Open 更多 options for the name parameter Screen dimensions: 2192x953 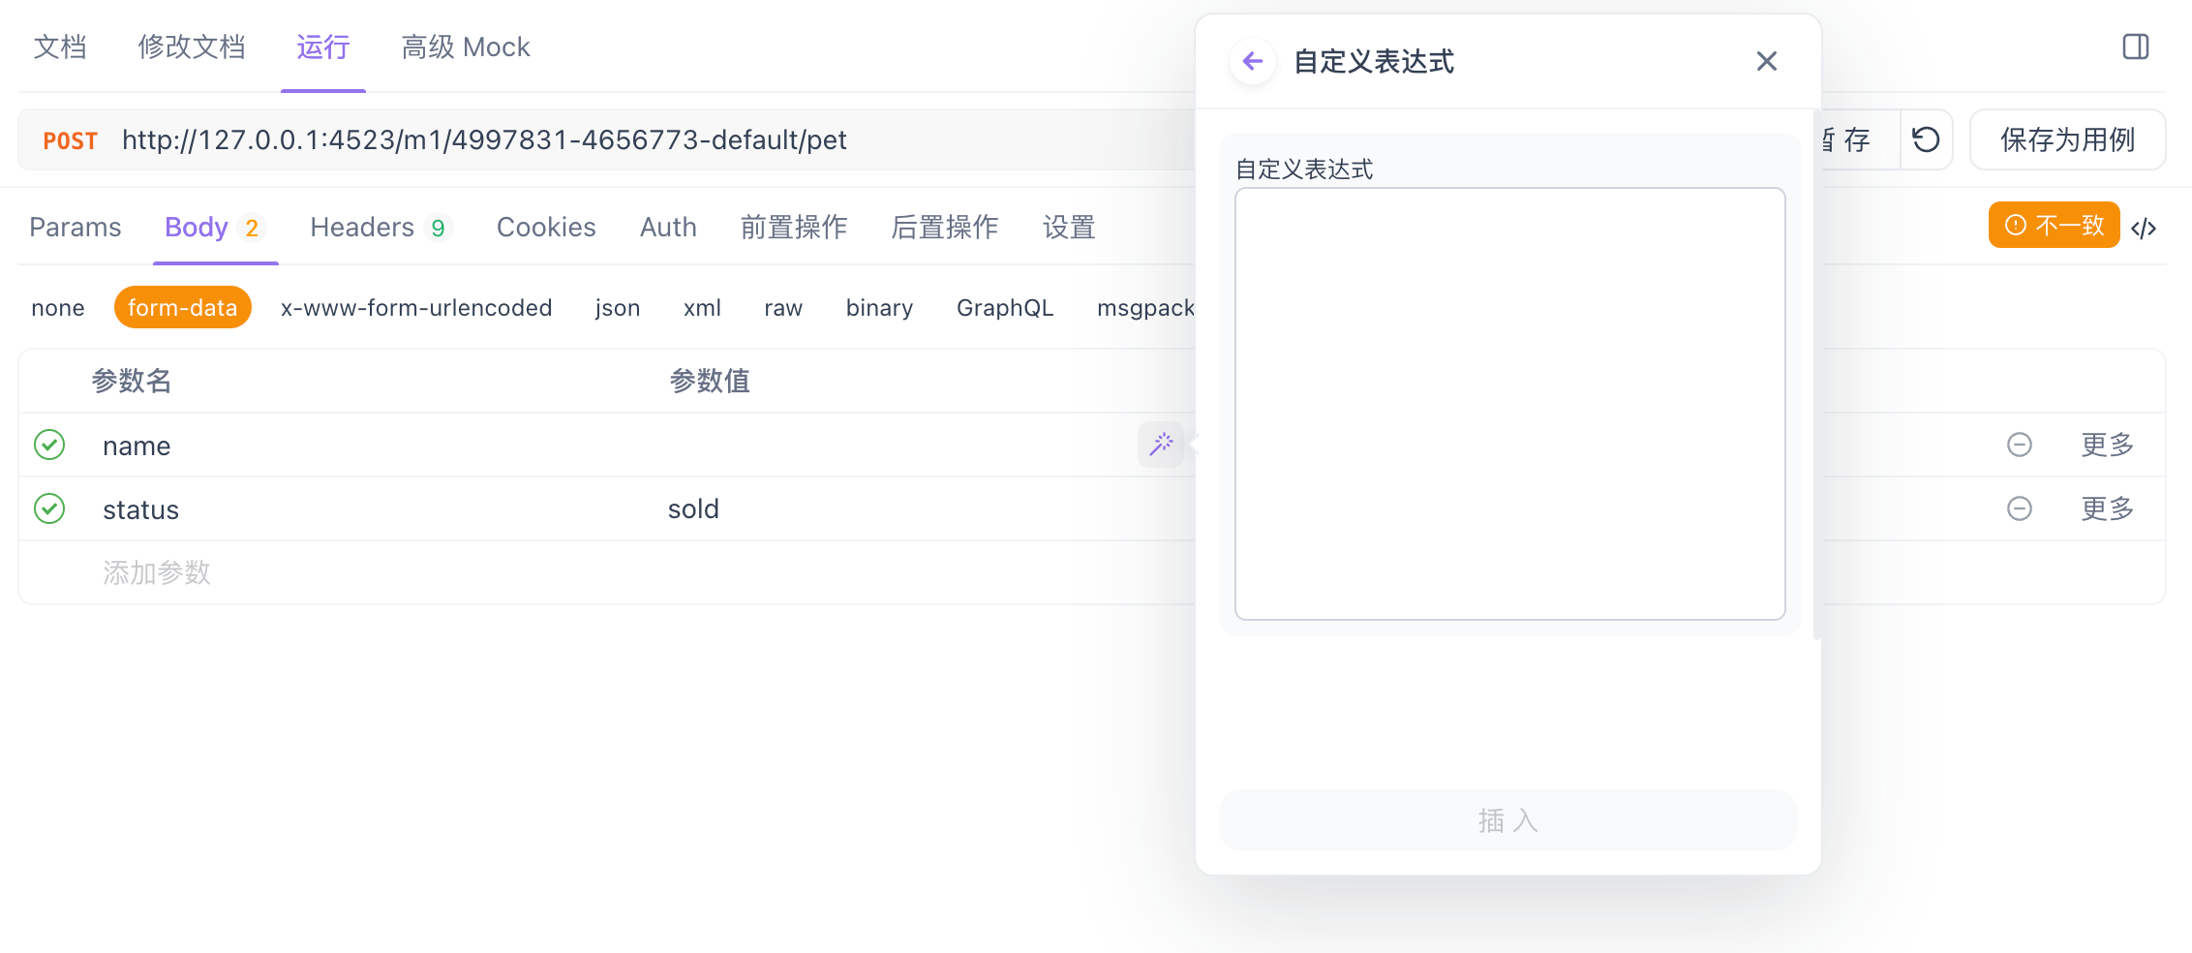(x=2107, y=445)
